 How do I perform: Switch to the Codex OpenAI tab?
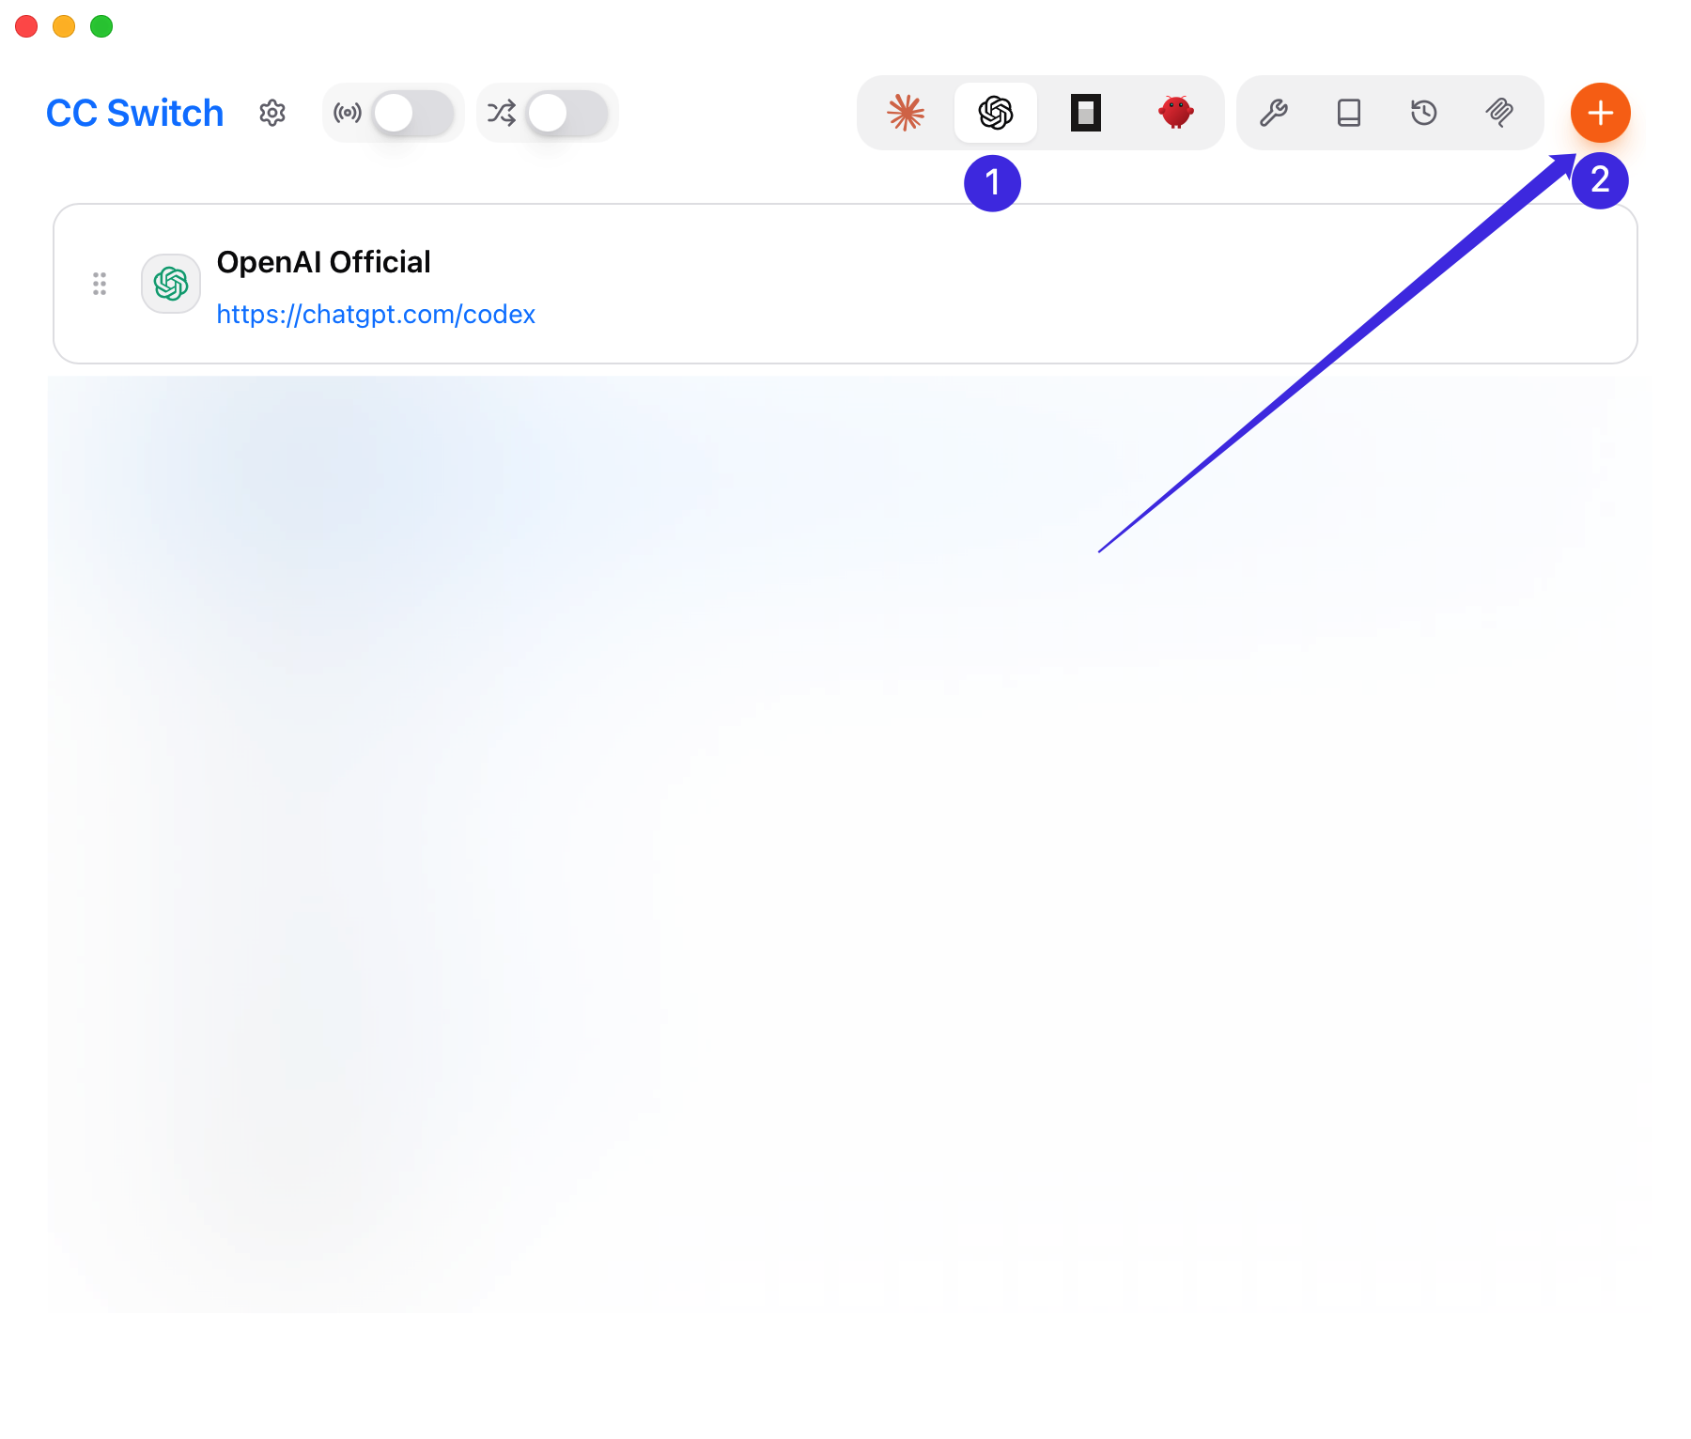tap(996, 113)
